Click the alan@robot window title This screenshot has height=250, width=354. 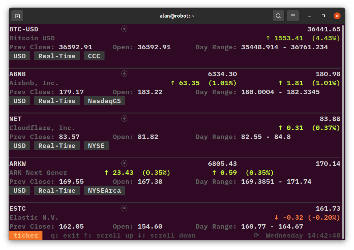tap(177, 16)
